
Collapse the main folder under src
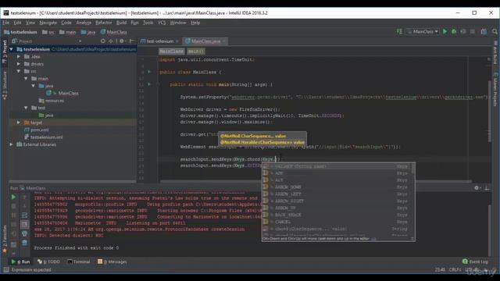(x=26, y=79)
